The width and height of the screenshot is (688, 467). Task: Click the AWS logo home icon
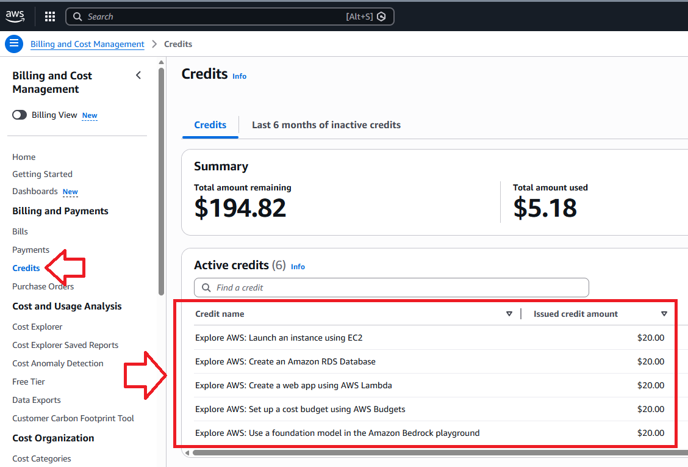tap(15, 16)
